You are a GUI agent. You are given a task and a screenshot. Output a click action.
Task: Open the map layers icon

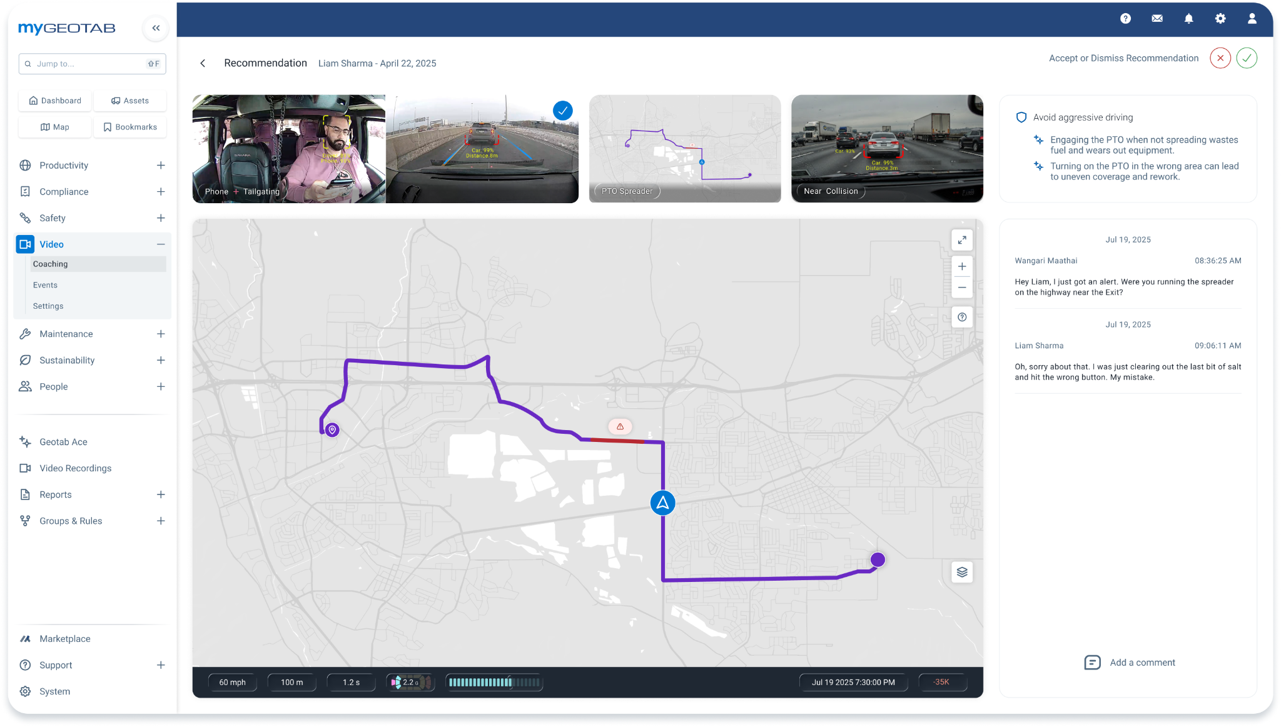click(x=962, y=572)
